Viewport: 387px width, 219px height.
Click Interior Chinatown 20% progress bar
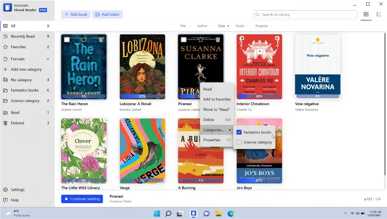(259, 96)
